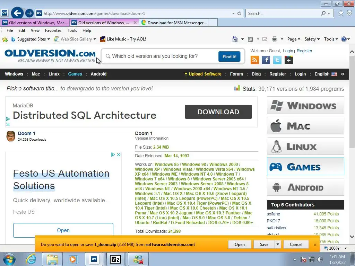The width and height of the screenshot is (355, 266).
Task: Expand the Save options dropdown arrow
Action: tap(278, 244)
